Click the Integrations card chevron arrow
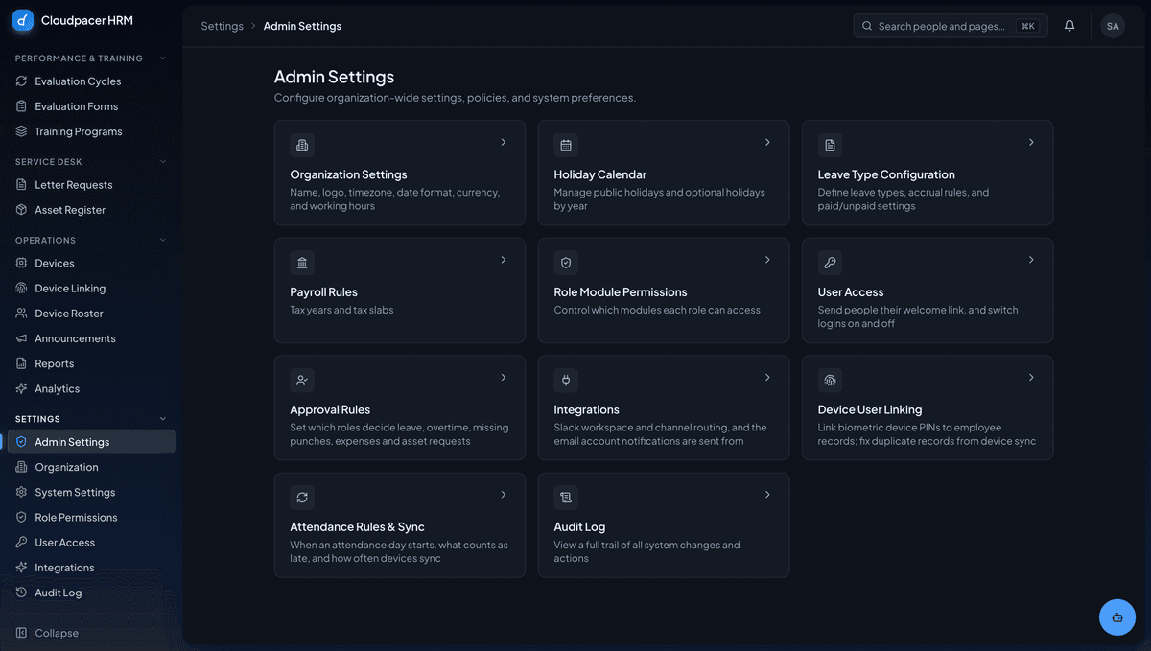 [x=767, y=377]
